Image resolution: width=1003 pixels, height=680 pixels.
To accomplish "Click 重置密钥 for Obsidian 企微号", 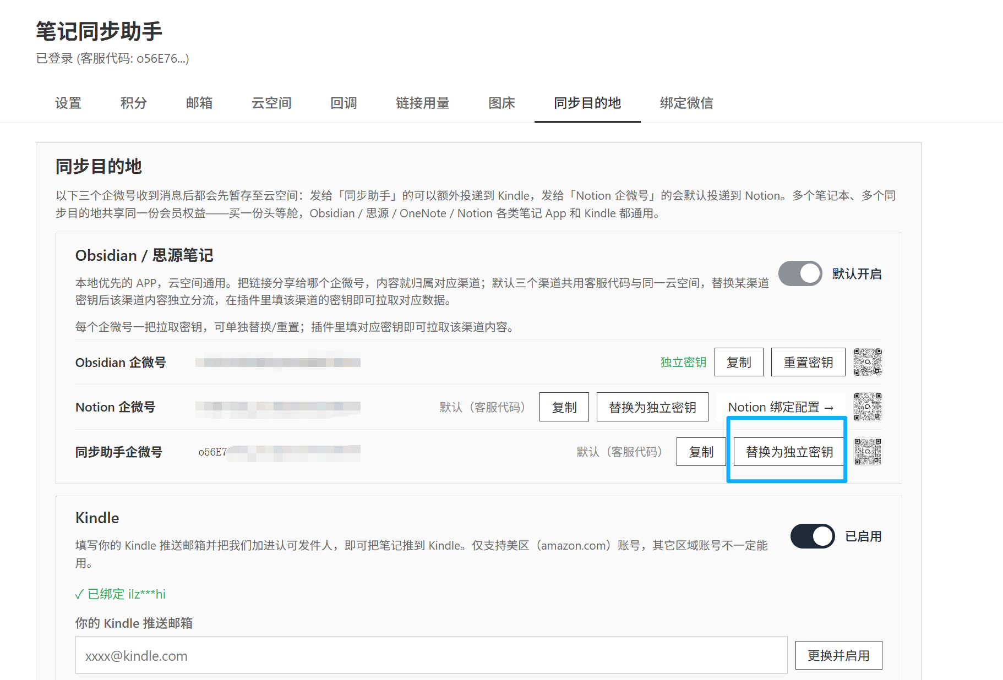I will 808,362.
